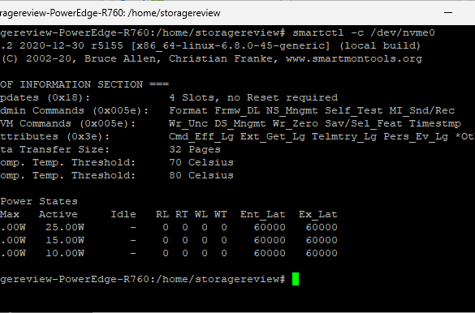
Task: Click the Self_Test admin command text
Action: [354, 110]
